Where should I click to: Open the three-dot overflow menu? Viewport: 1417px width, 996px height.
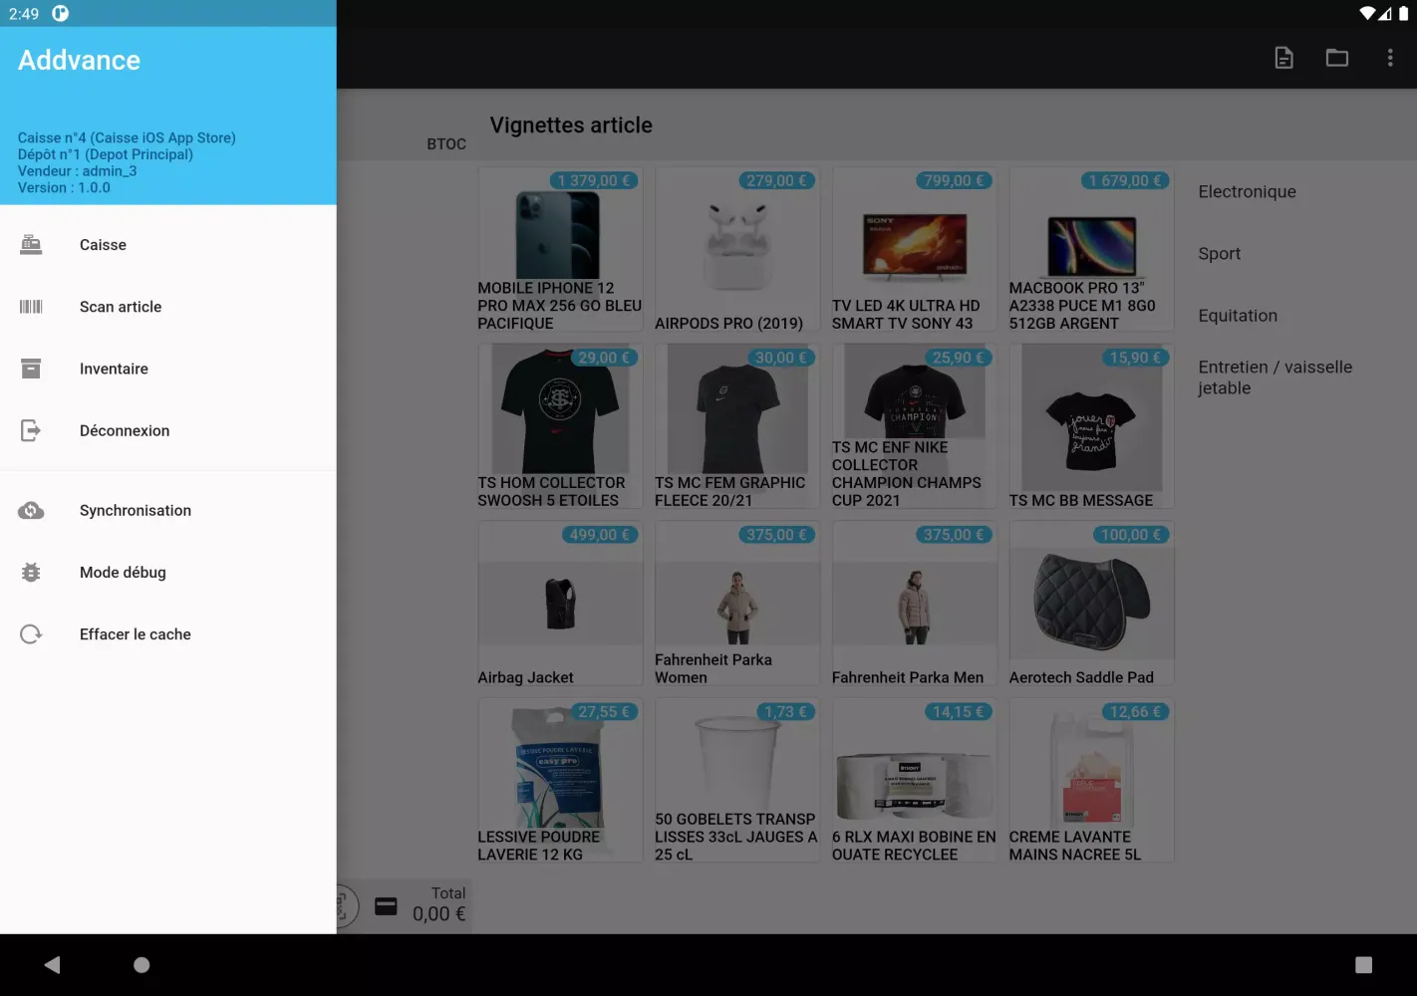click(x=1390, y=58)
